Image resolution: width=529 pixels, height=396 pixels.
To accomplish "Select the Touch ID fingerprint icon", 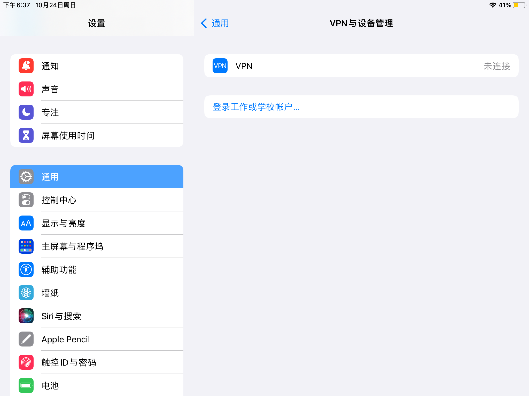I will pos(26,362).
